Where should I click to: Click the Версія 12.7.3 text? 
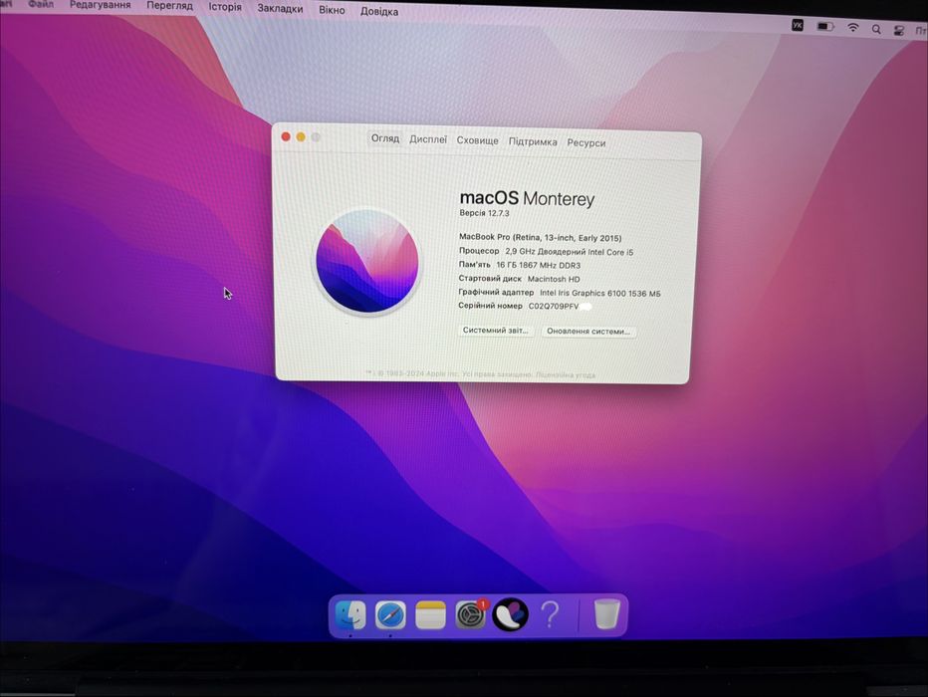coord(484,213)
